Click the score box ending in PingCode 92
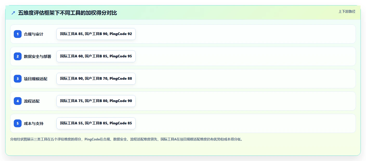Viewport: 366px width, 161px height. click(x=96, y=34)
